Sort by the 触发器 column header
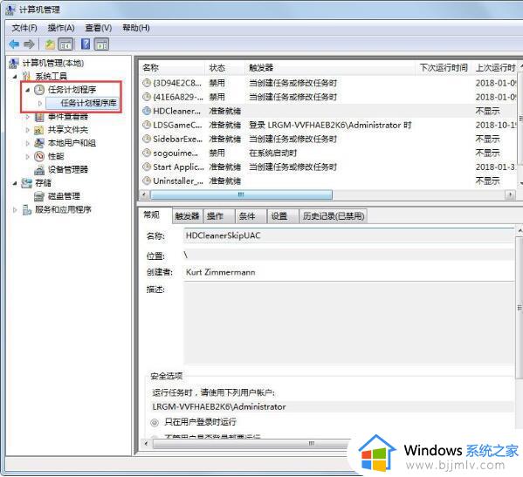The image size is (523, 477). 330,68
